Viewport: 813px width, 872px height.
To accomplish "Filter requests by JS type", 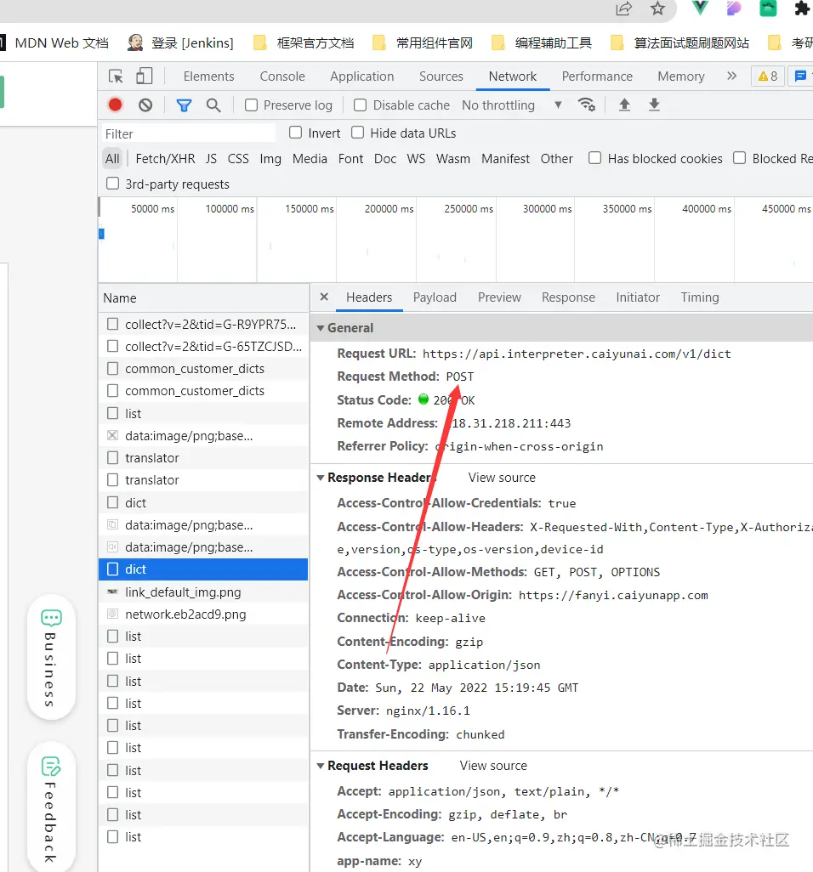I will [x=211, y=159].
